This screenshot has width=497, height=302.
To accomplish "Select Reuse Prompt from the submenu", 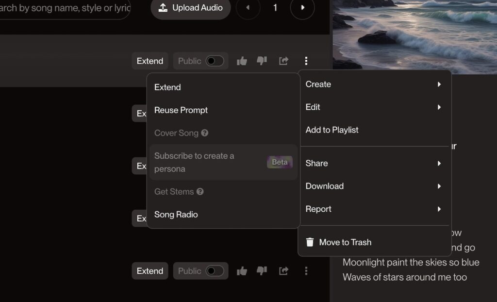I will [x=181, y=110].
